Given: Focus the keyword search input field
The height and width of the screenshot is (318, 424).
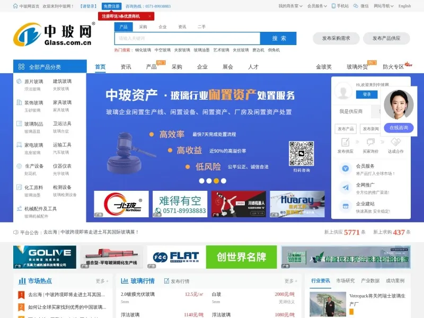Looking at the screenshot, I should pos(187,38).
